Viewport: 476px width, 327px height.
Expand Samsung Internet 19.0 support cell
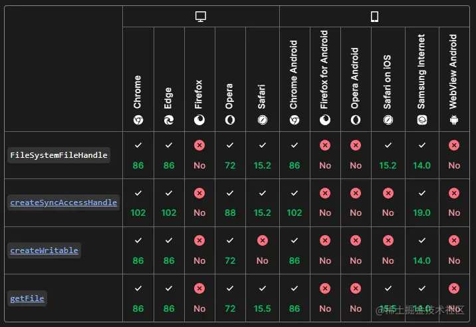pos(422,202)
